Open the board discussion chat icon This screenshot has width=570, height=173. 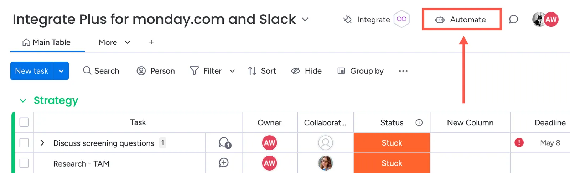[x=513, y=19]
